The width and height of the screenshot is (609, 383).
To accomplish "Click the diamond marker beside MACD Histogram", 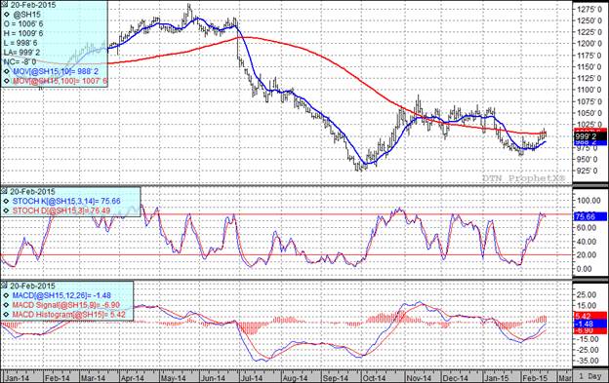I will [x=7, y=315].
